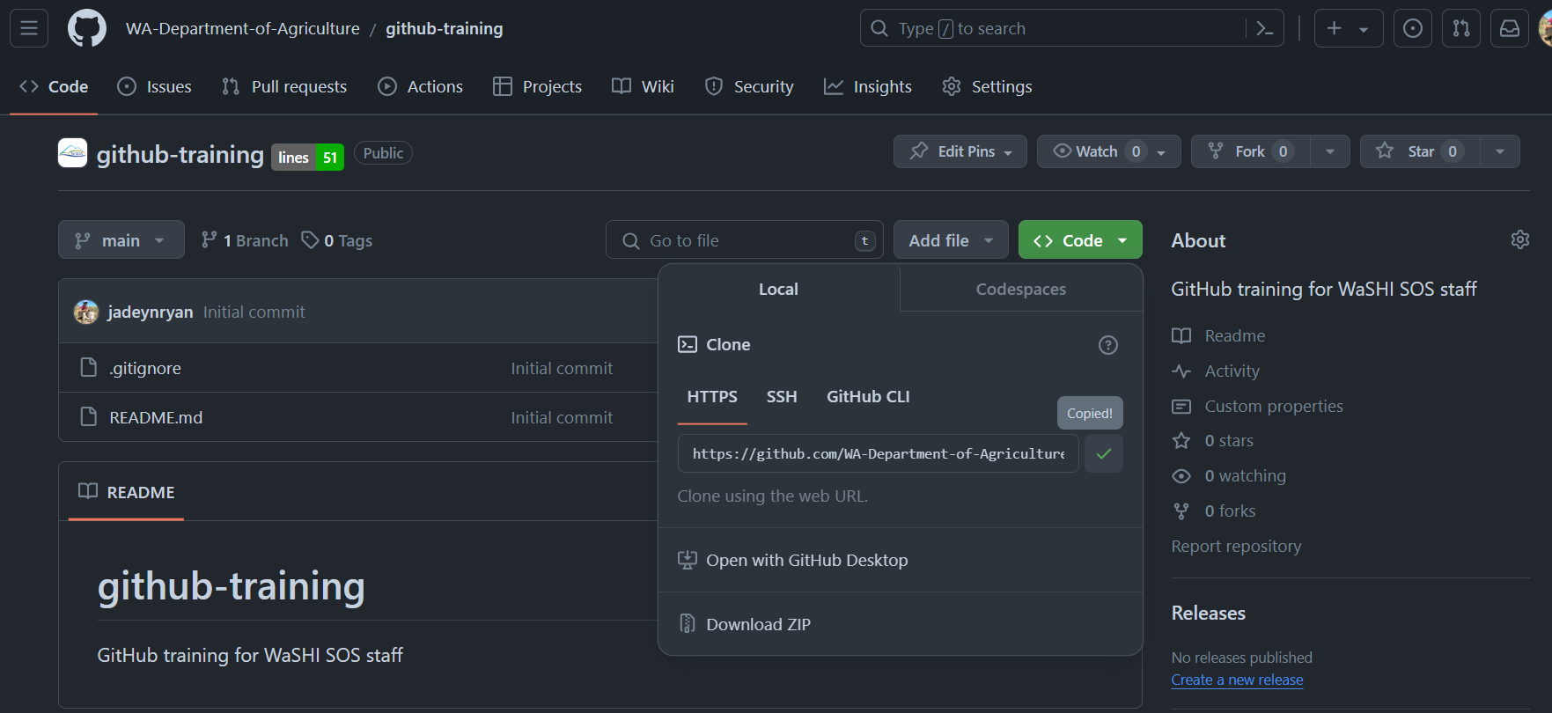Screen dimensions: 1552x713
Task: Expand the Fork options dropdown arrow
Action: pos(1329,151)
